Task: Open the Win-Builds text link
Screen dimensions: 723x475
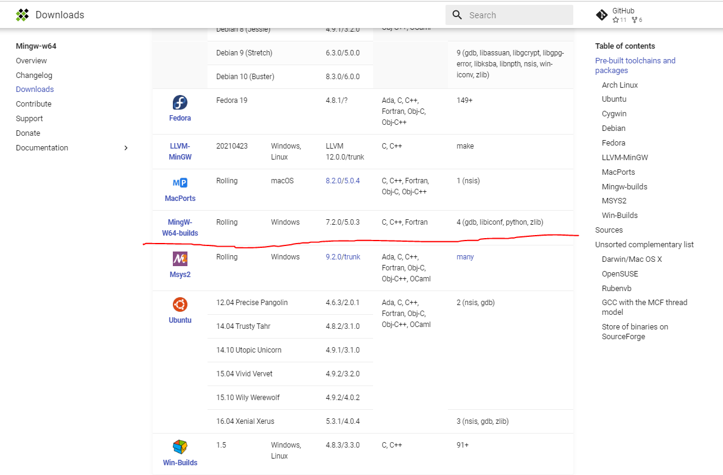Action: pos(180,463)
